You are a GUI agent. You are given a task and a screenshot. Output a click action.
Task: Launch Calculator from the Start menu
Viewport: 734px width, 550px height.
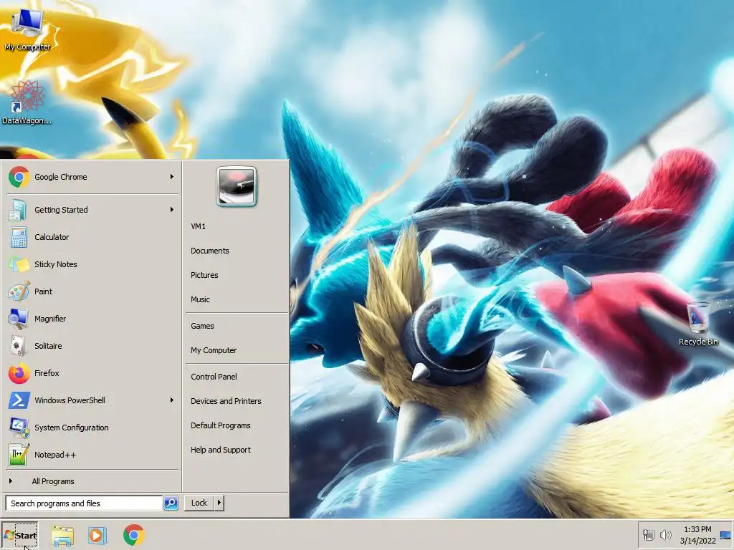tap(92, 237)
